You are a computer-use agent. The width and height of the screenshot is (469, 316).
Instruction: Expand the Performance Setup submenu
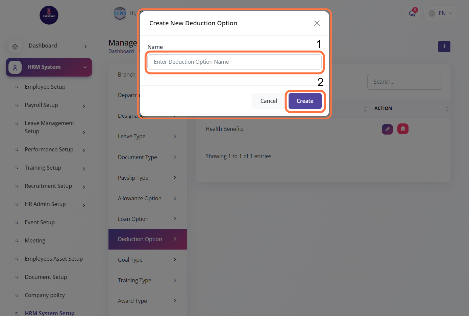tap(84, 151)
